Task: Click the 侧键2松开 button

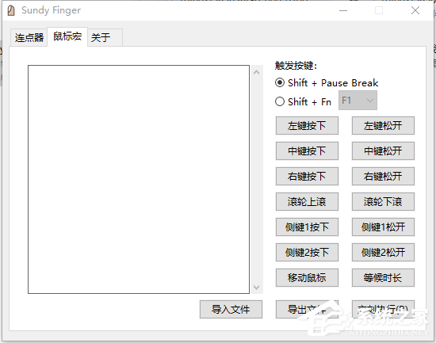Action: pos(383,252)
